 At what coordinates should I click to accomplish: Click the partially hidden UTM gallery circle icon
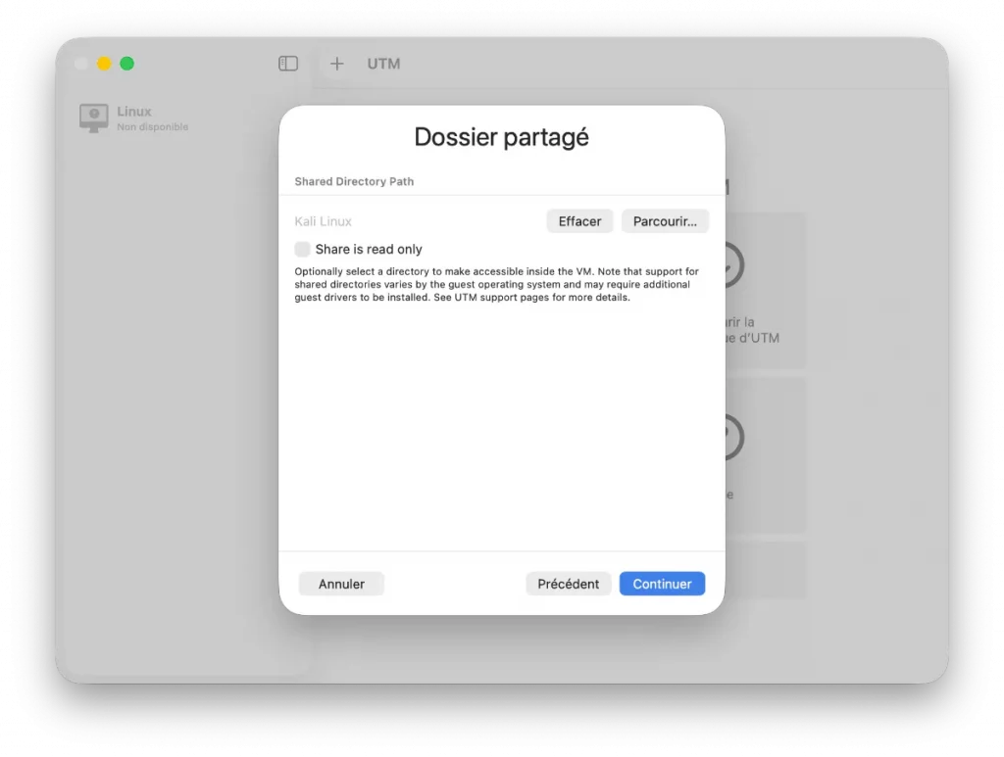coord(734,264)
